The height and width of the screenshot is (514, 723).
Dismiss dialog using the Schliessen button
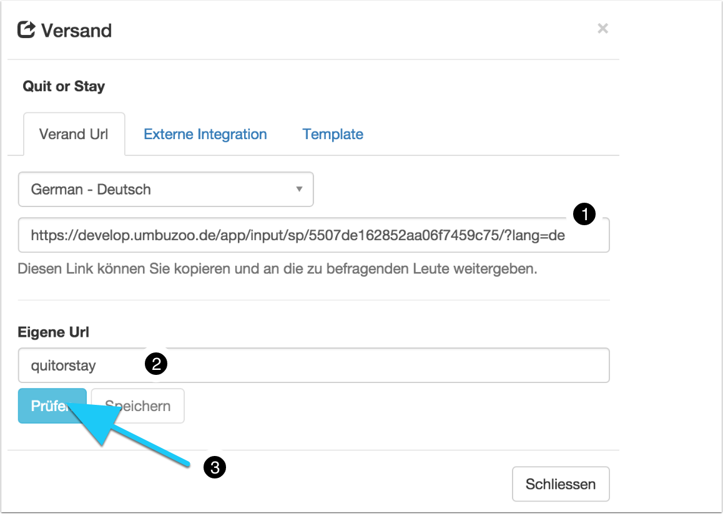click(x=560, y=484)
